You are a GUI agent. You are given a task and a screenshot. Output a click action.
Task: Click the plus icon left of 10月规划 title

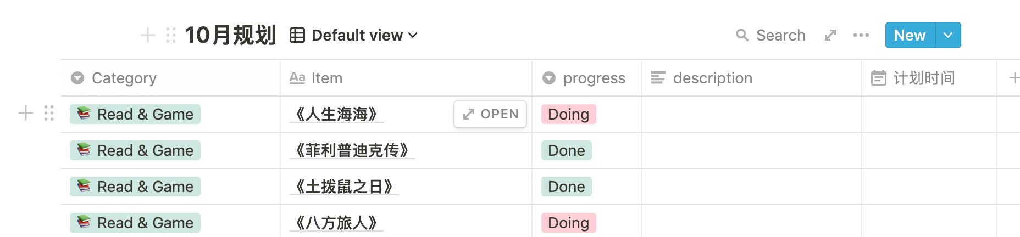point(147,35)
